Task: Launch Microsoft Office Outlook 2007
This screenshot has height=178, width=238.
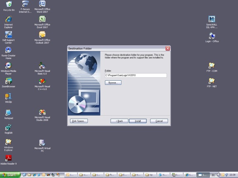Action: coord(42,37)
